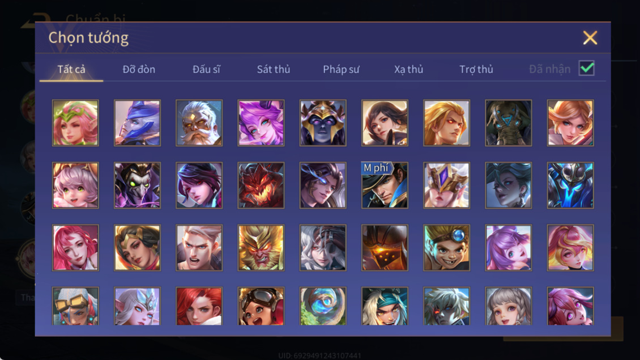640x360 pixels.
Task: Choose the dark-helmeted knight with glowing visor
Action: point(385,248)
